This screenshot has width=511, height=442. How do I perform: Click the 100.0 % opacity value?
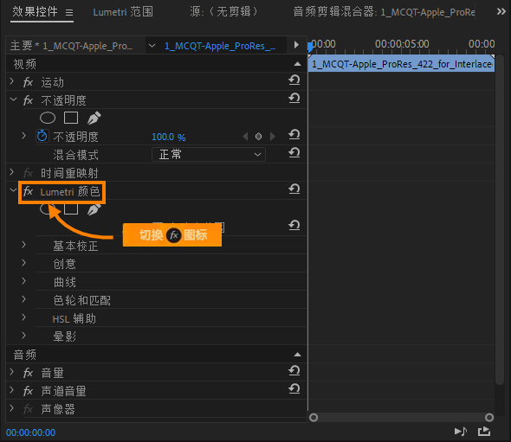(x=169, y=137)
